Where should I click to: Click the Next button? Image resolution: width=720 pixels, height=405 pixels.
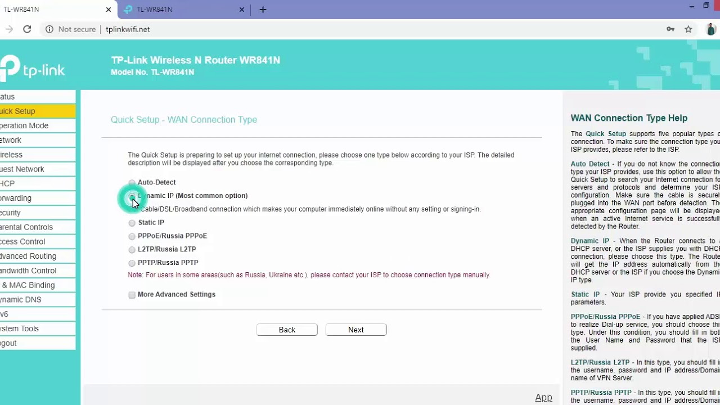(x=356, y=330)
